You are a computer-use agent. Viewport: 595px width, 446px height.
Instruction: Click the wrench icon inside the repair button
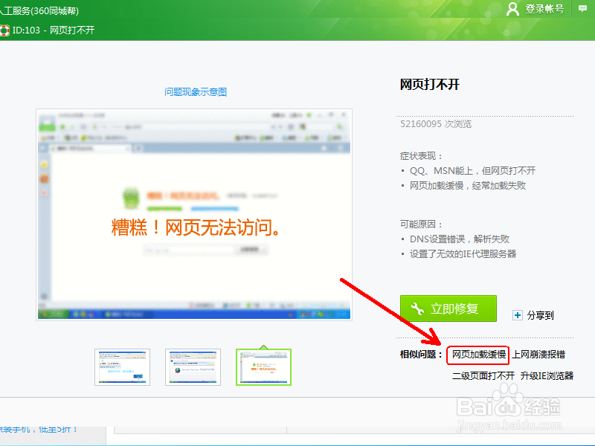coord(416,308)
